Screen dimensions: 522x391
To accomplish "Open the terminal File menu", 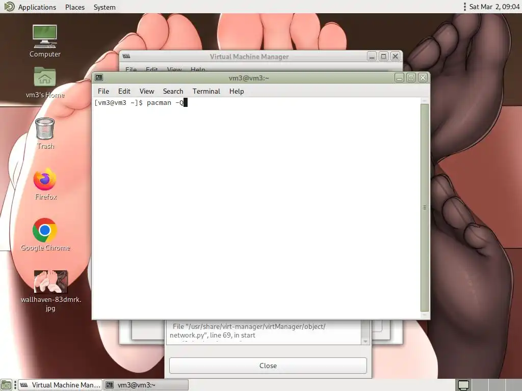I will [103, 91].
